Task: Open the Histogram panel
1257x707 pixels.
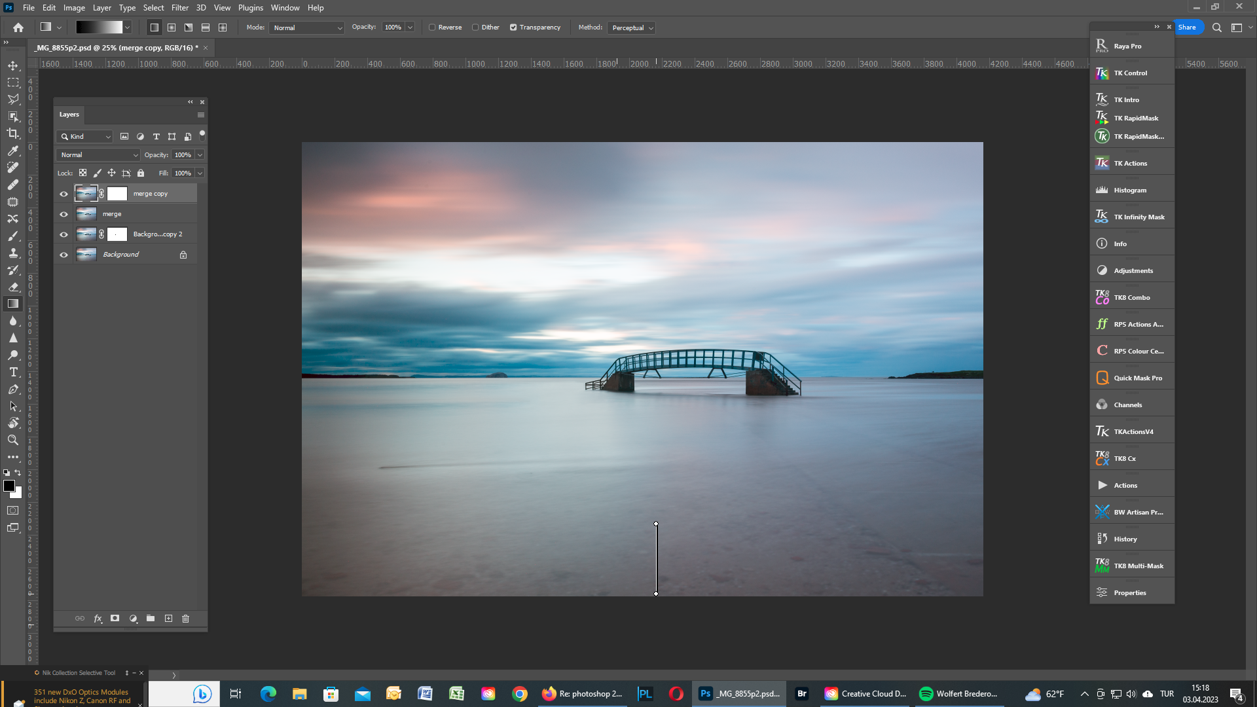Action: pyautogui.click(x=1131, y=189)
